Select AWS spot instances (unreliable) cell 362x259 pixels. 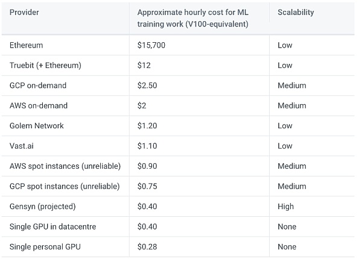[x=65, y=166]
